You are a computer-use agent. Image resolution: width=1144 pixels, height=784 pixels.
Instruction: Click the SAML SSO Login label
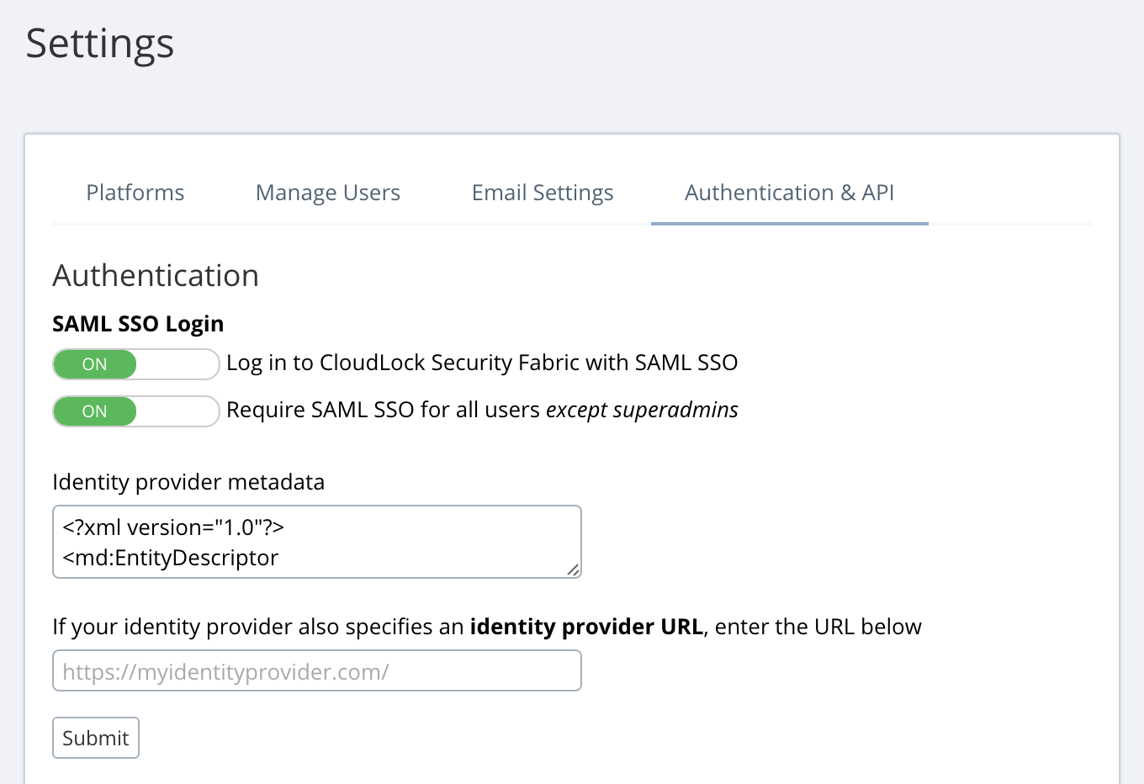[x=138, y=323]
